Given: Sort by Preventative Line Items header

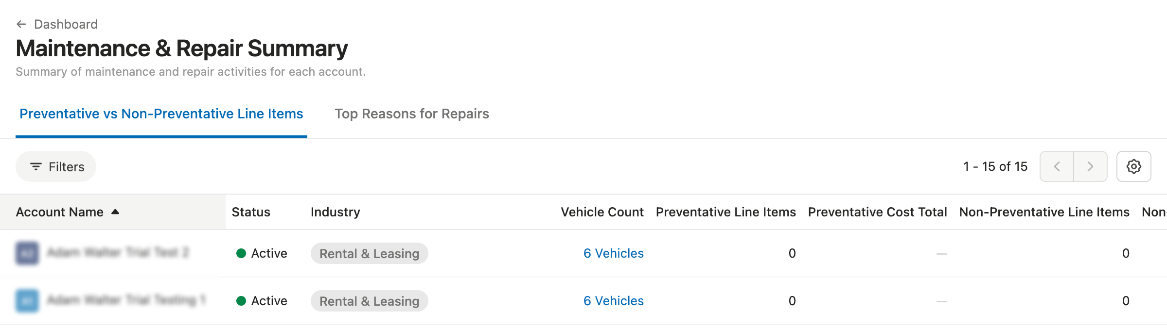Looking at the screenshot, I should [x=725, y=212].
